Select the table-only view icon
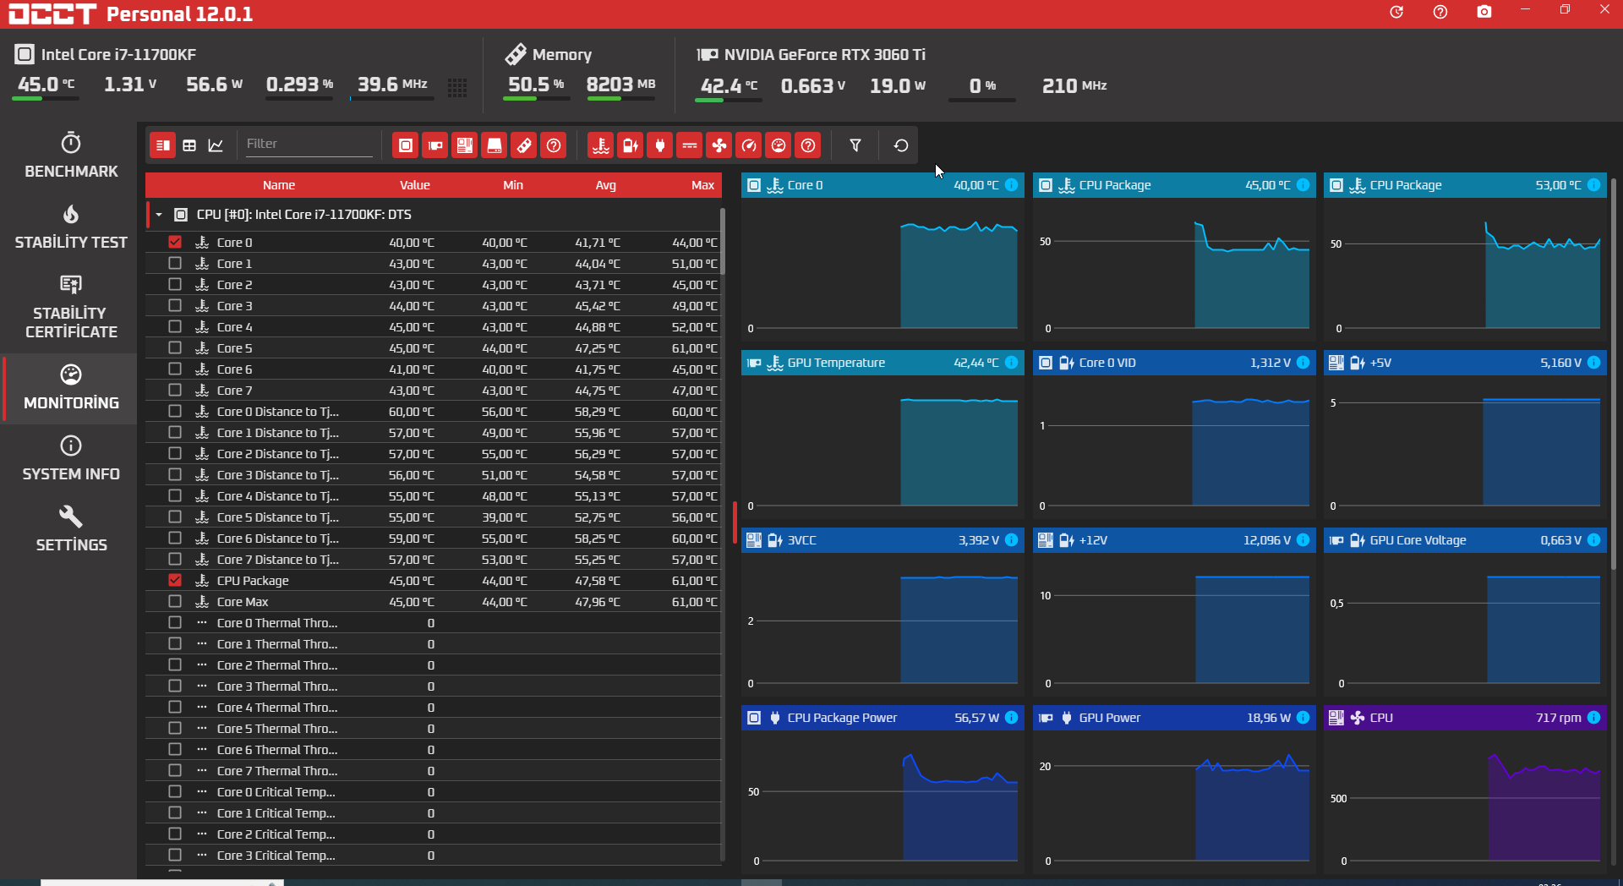This screenshot has height=886, width=1623. point(189,145)
